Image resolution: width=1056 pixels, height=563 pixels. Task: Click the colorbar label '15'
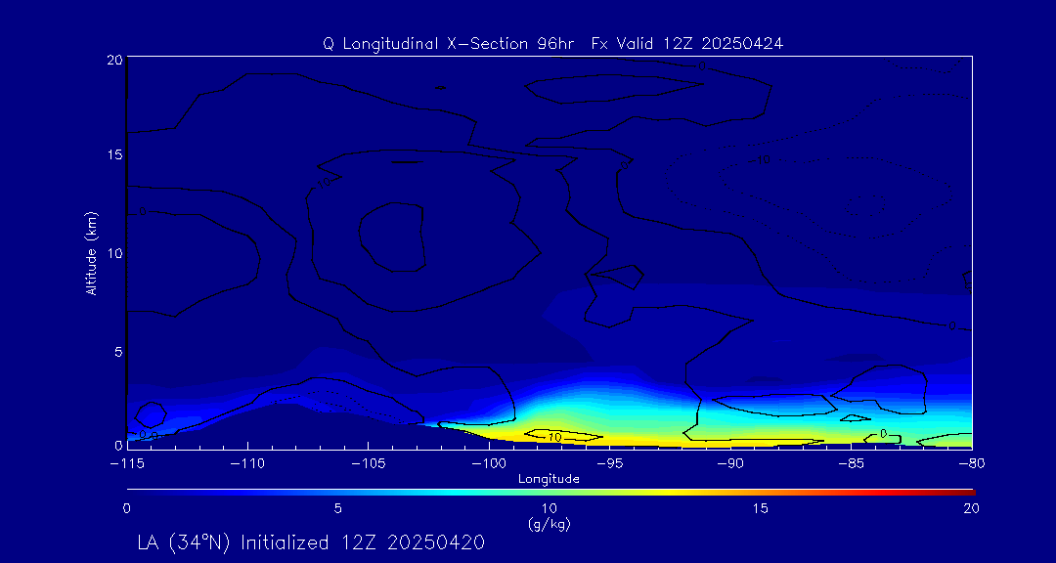(760, 508)
